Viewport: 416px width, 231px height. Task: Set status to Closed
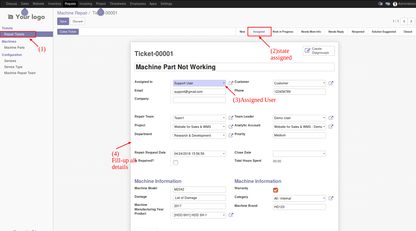pyautogui.click(x=408, y=32)
